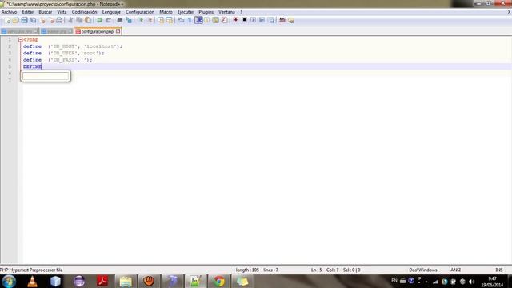The image size is (512, 288).
Task: Open the user defined language icon
Action: click(x=207, y=20)
